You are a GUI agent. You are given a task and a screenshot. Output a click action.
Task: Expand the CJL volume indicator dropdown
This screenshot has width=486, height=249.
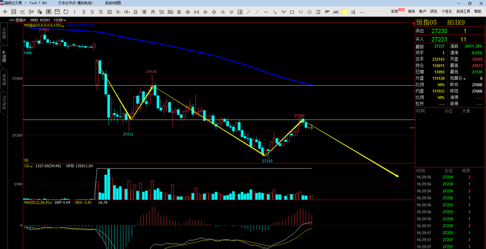(32, 166)
